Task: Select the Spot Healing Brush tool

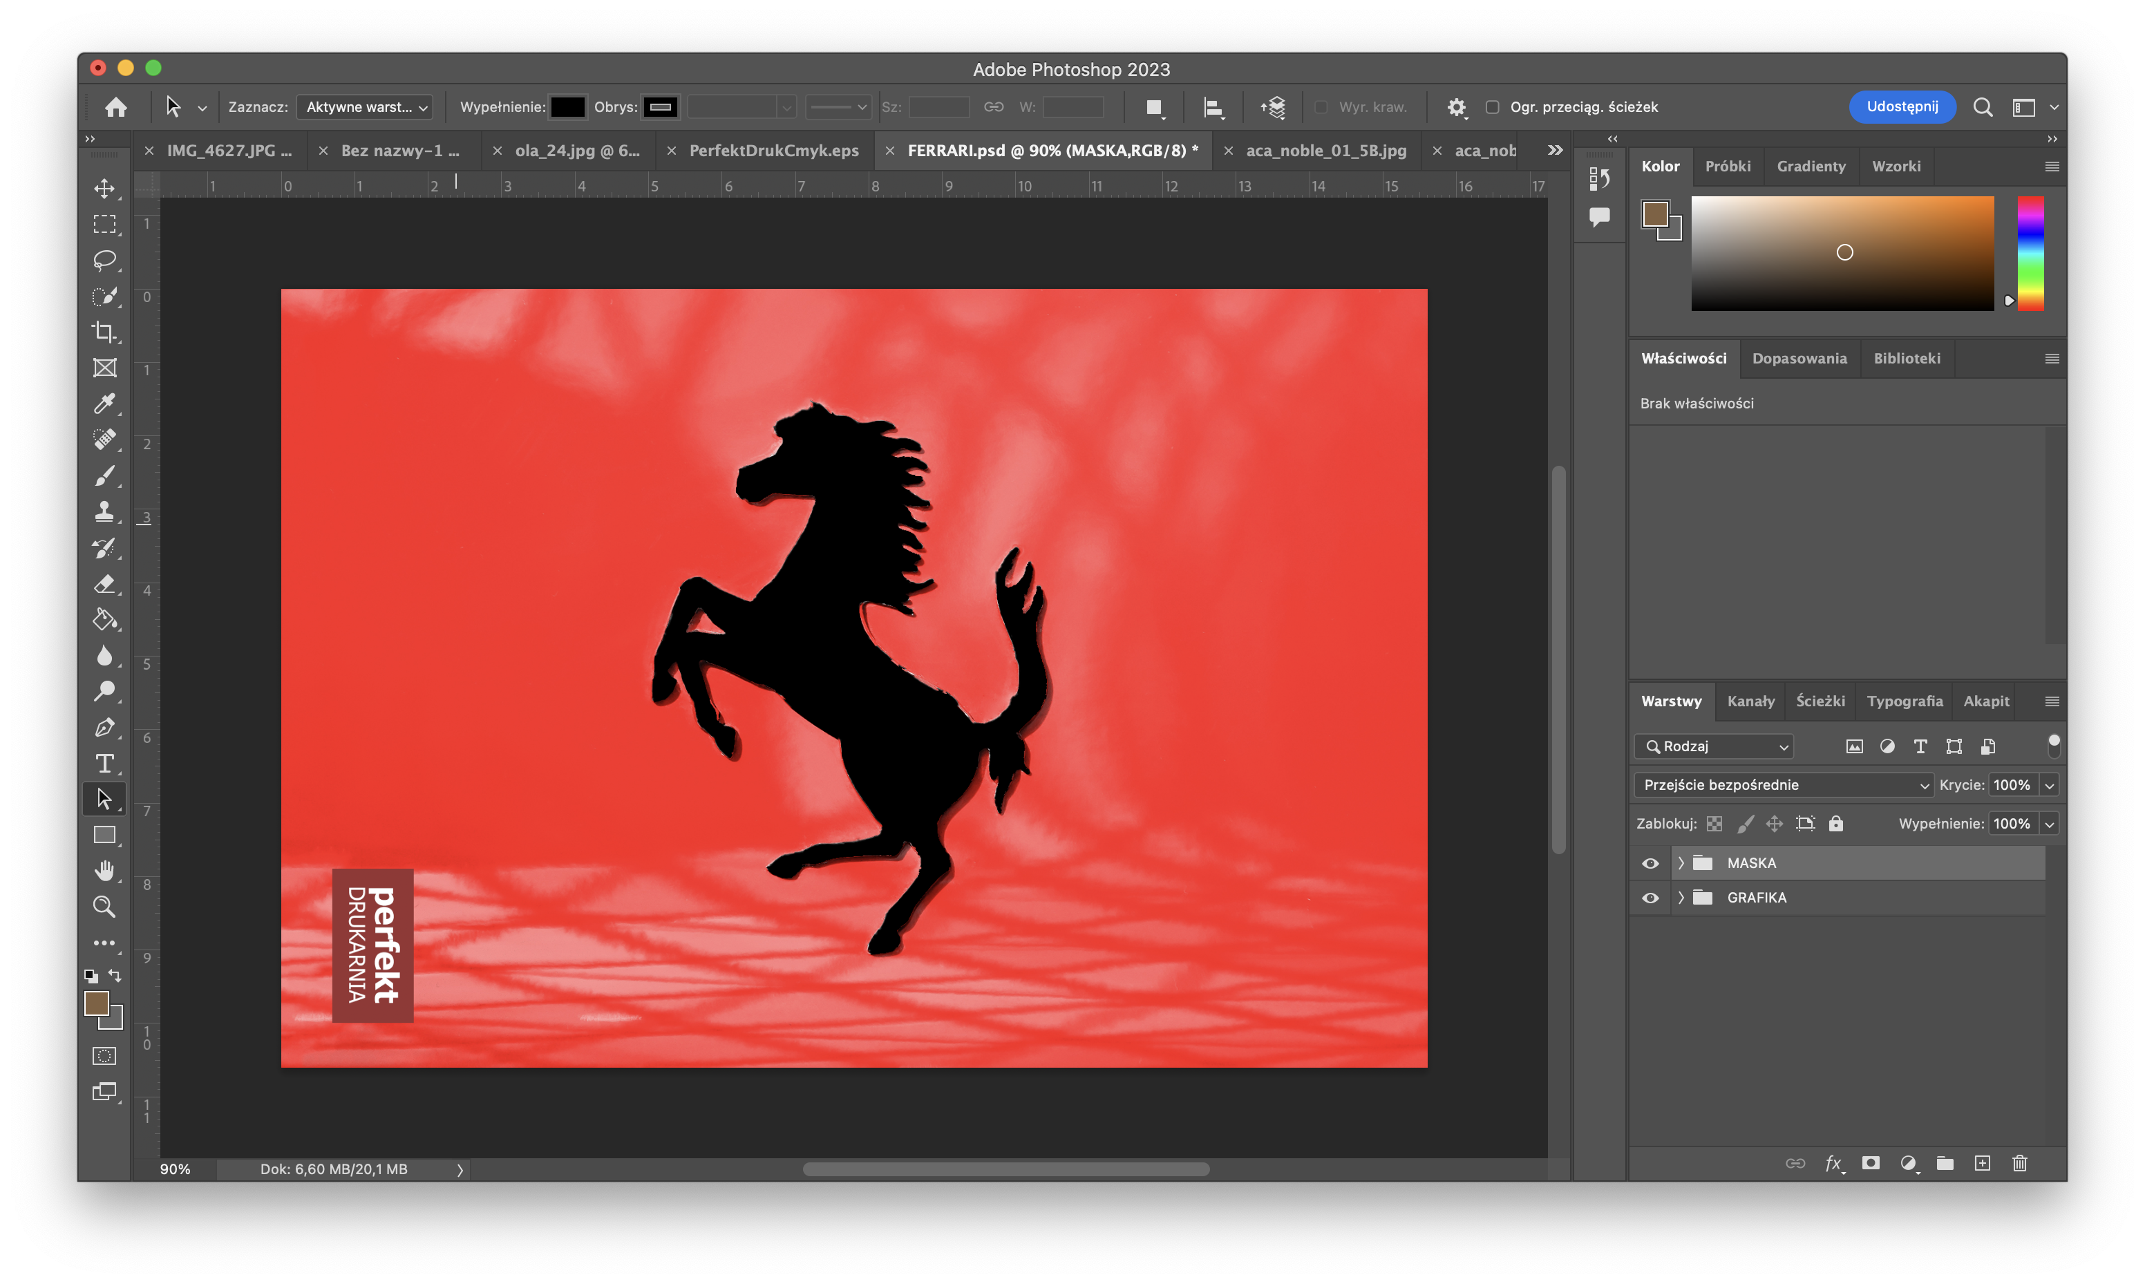Action: click(x=104, y=440)
